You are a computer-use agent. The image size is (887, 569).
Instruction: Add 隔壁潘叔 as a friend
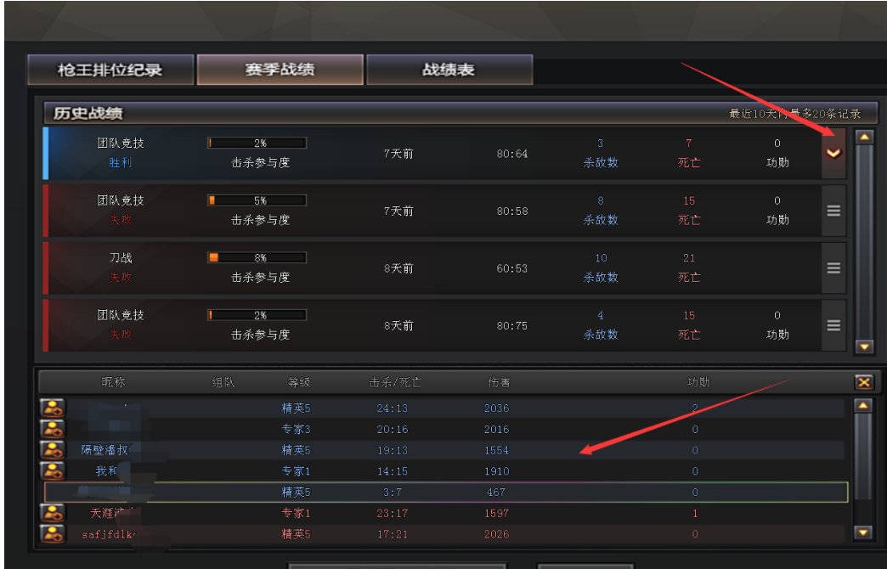coord(53,449)
